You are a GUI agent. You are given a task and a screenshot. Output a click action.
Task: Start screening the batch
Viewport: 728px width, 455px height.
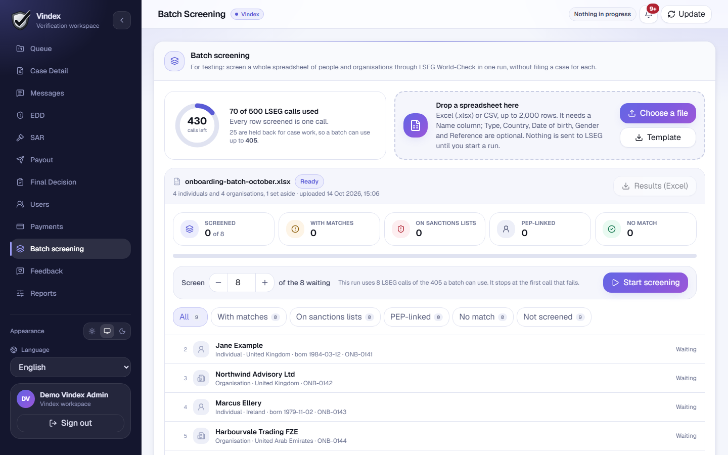[646, 283]
